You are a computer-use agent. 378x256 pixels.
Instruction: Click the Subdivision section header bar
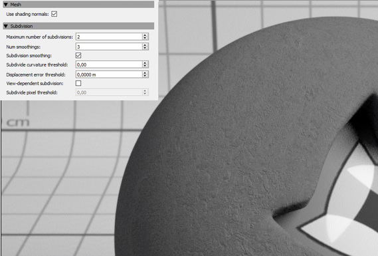click(78, 26)
